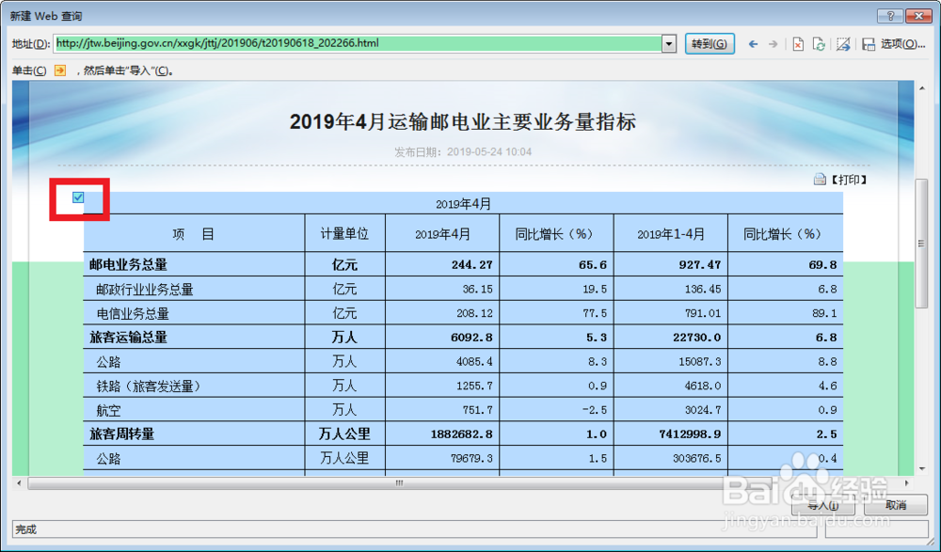
Task: Click the vertical scrollbar up arrow
Action: point(922,88)
